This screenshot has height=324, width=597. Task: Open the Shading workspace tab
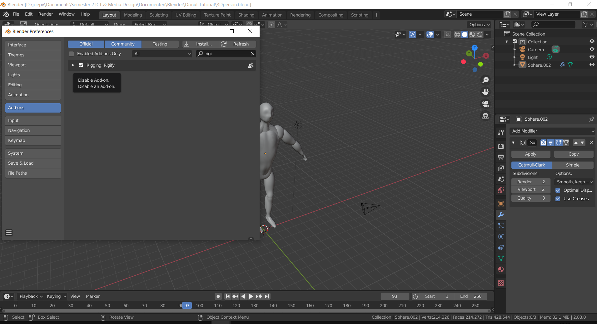[246, 15]
